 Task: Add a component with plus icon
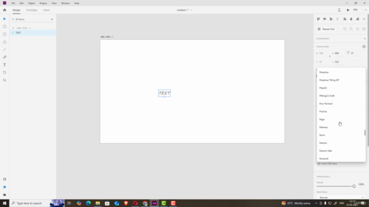point(364,39)
